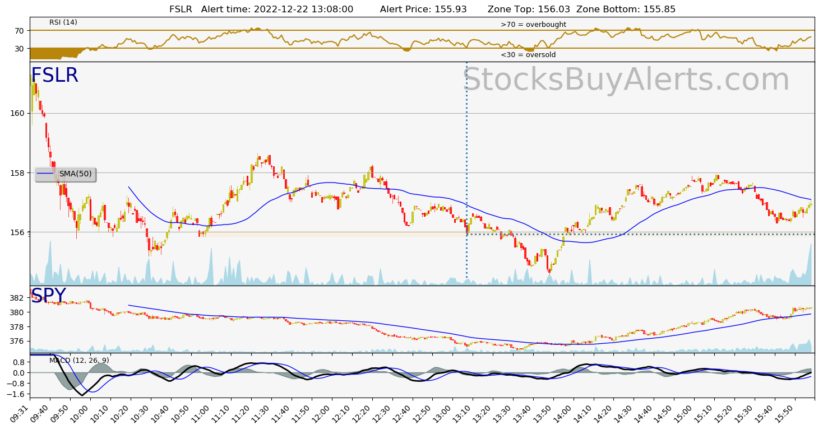Click the MACD (12, 26, 9) label

(x=79, y=360)
